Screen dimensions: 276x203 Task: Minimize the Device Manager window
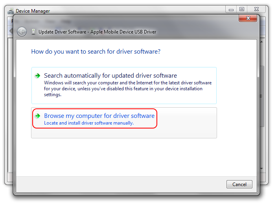231,9
